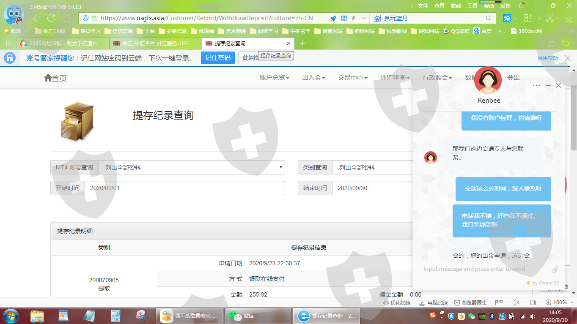The image size is (577, 324).
Task: Expand the MT4 账号查询 dropdown
Action: coord(191,168)
